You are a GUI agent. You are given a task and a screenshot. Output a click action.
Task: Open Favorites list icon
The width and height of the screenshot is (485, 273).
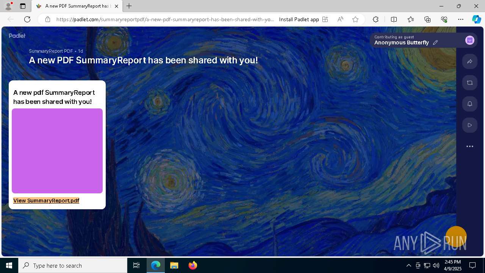click(x=411, y=19)
